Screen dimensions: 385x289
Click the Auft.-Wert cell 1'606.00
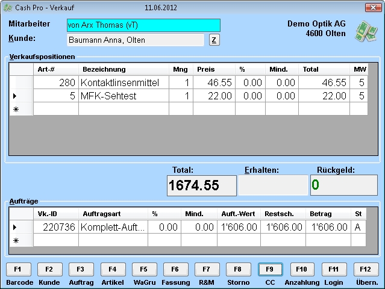[x=239, y=227]
